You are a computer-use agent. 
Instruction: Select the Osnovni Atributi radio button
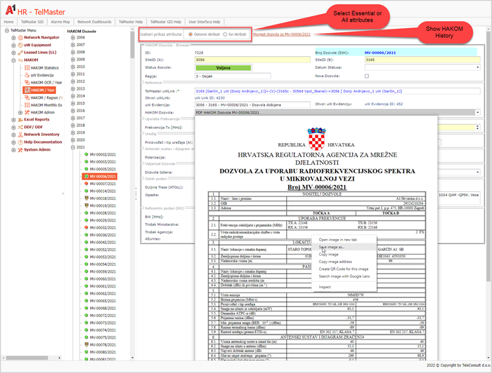(190, 34)
